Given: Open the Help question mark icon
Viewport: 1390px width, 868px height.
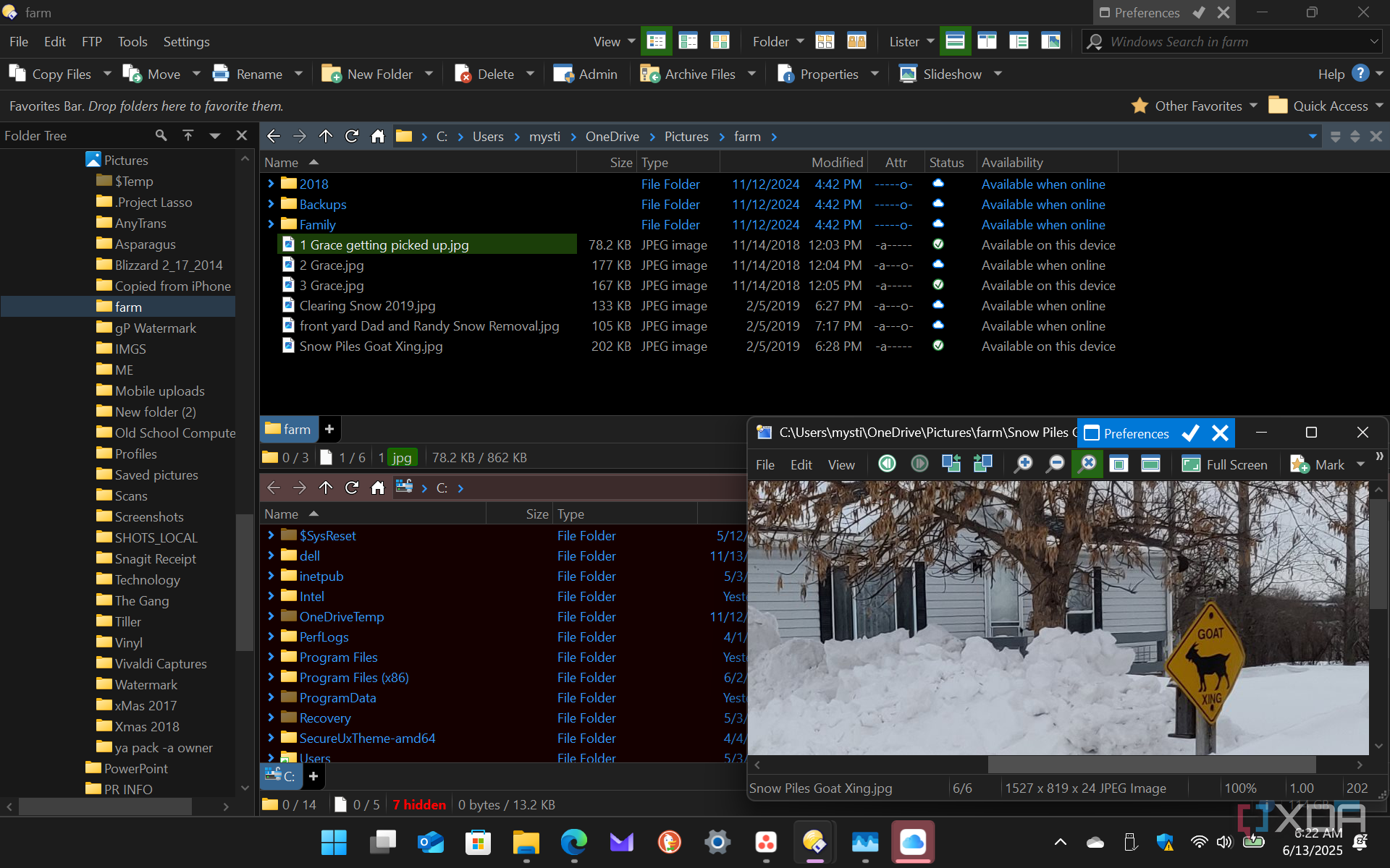Looking at the screenshot, I should 1360,73.
